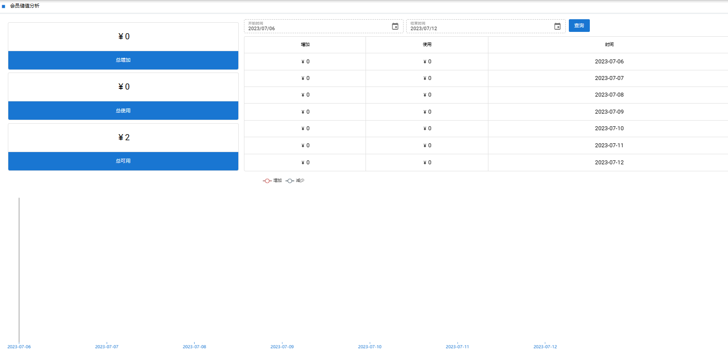Click chart axis label 2023-07-09
The height and width of the screenshot is (357, 728).
[282, 347]
